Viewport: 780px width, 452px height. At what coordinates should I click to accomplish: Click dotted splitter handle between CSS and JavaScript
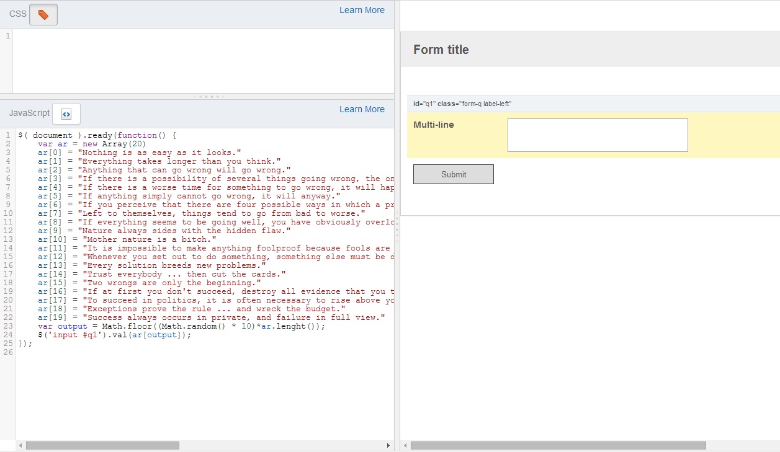(209, 97)
